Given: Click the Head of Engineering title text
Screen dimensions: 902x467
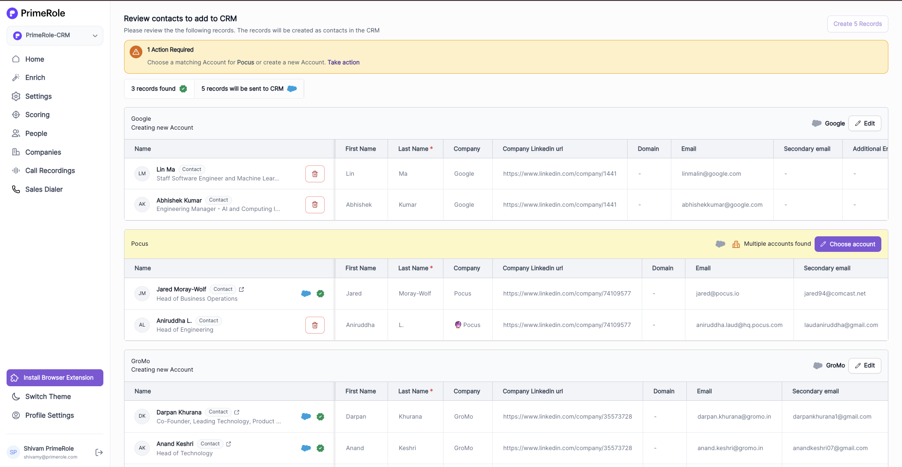Looking at the screenshot, I should [185, 330].
